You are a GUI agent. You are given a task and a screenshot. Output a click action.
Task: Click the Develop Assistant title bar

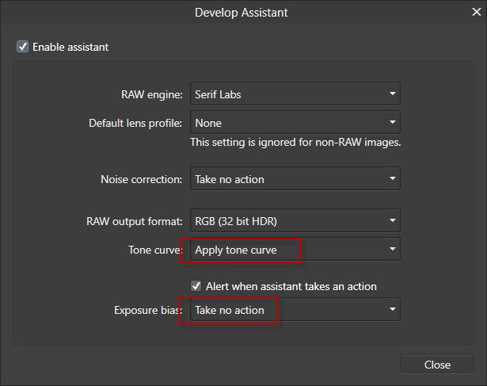243,12
